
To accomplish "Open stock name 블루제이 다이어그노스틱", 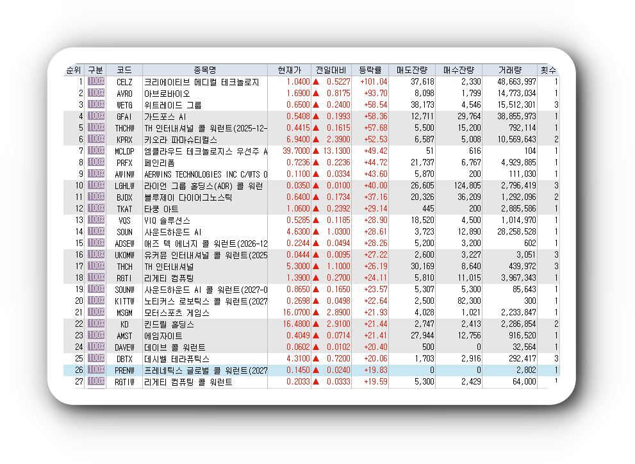I will pos(188,197).
